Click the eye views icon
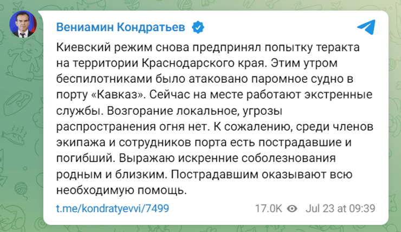 (293, 208)
